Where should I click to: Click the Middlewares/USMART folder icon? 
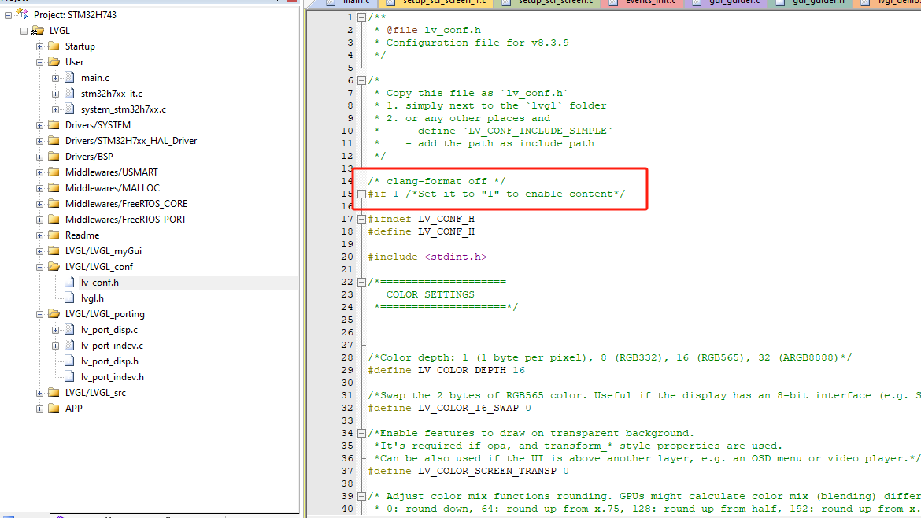pos(54,172)
